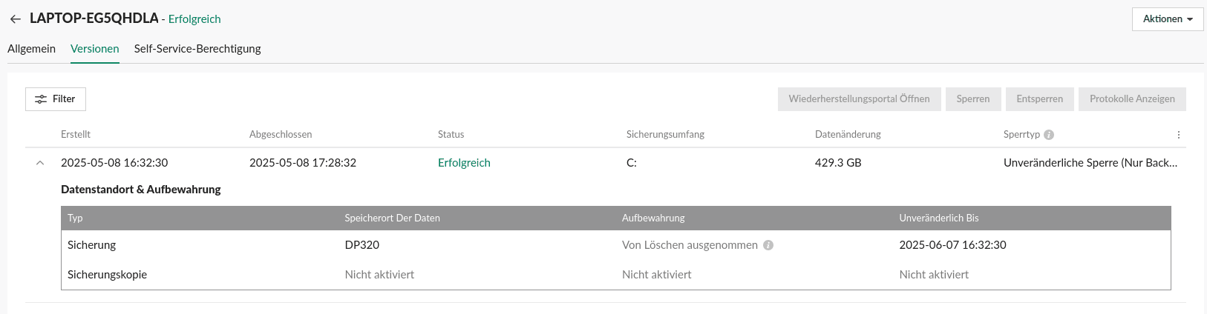Open the column options kebab menu
This screenshot has height=314, width=1207.
point(1178,135)
